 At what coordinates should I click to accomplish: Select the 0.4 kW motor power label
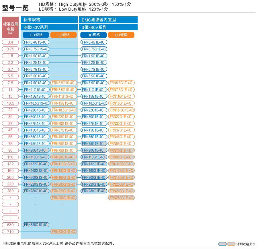10,42
